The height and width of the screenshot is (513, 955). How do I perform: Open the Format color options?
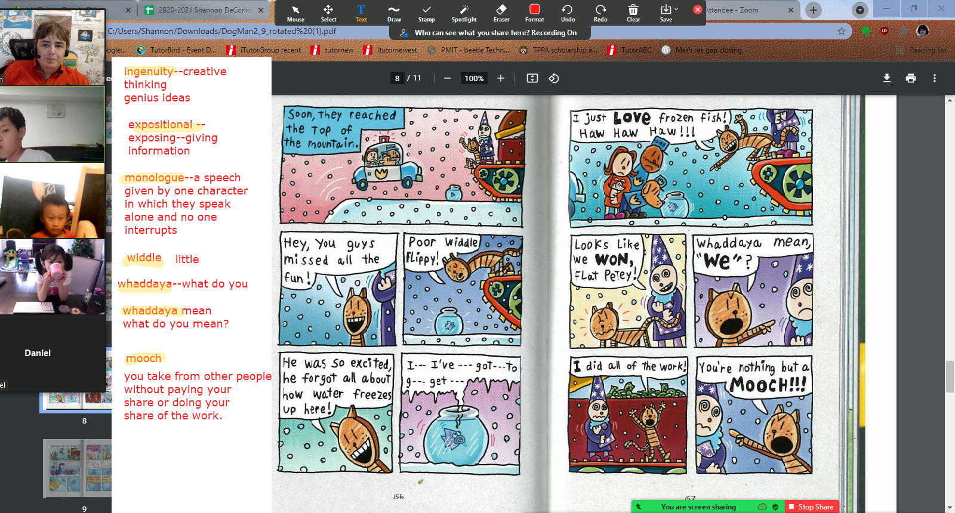tap(535, 13)
